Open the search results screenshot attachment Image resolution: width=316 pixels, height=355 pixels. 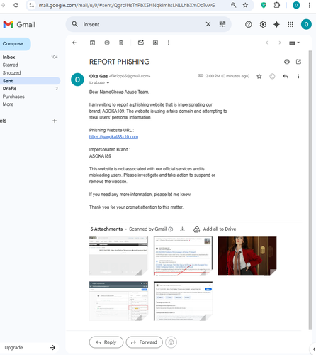pyautogui.click(x=183, y=256)
